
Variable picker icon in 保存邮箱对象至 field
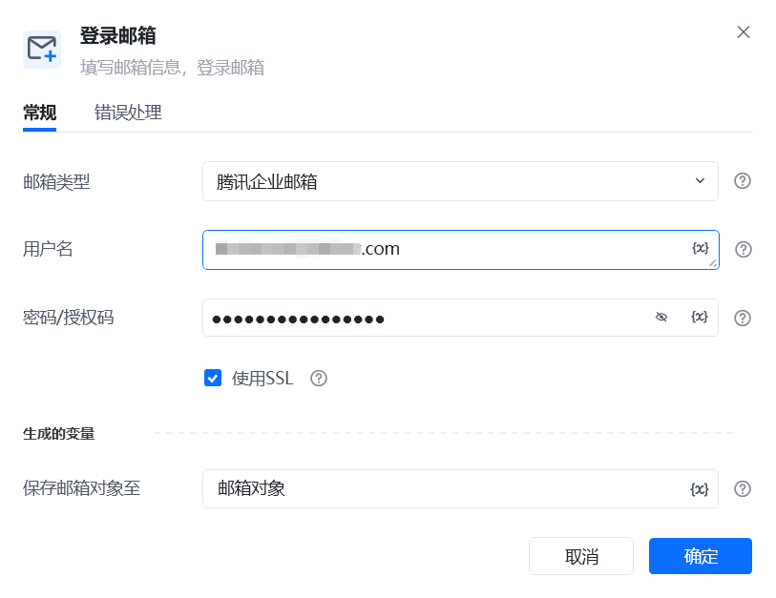coord(700,489)
